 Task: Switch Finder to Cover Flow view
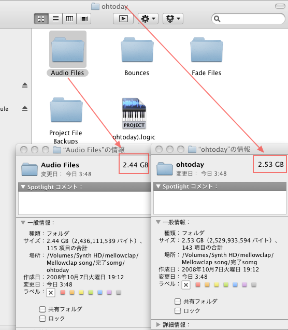point(84,19)
